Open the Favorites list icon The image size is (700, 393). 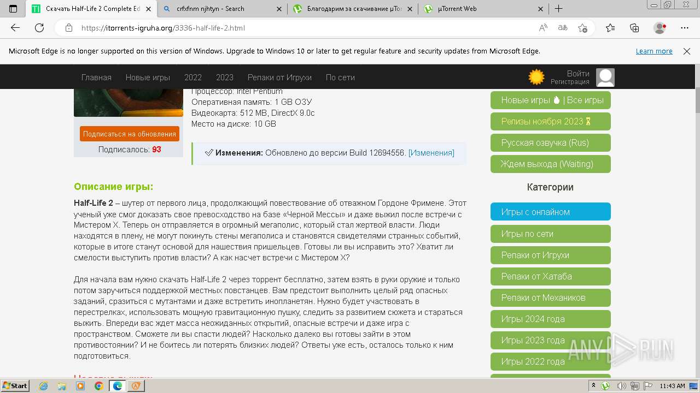(x=610, y=28)
